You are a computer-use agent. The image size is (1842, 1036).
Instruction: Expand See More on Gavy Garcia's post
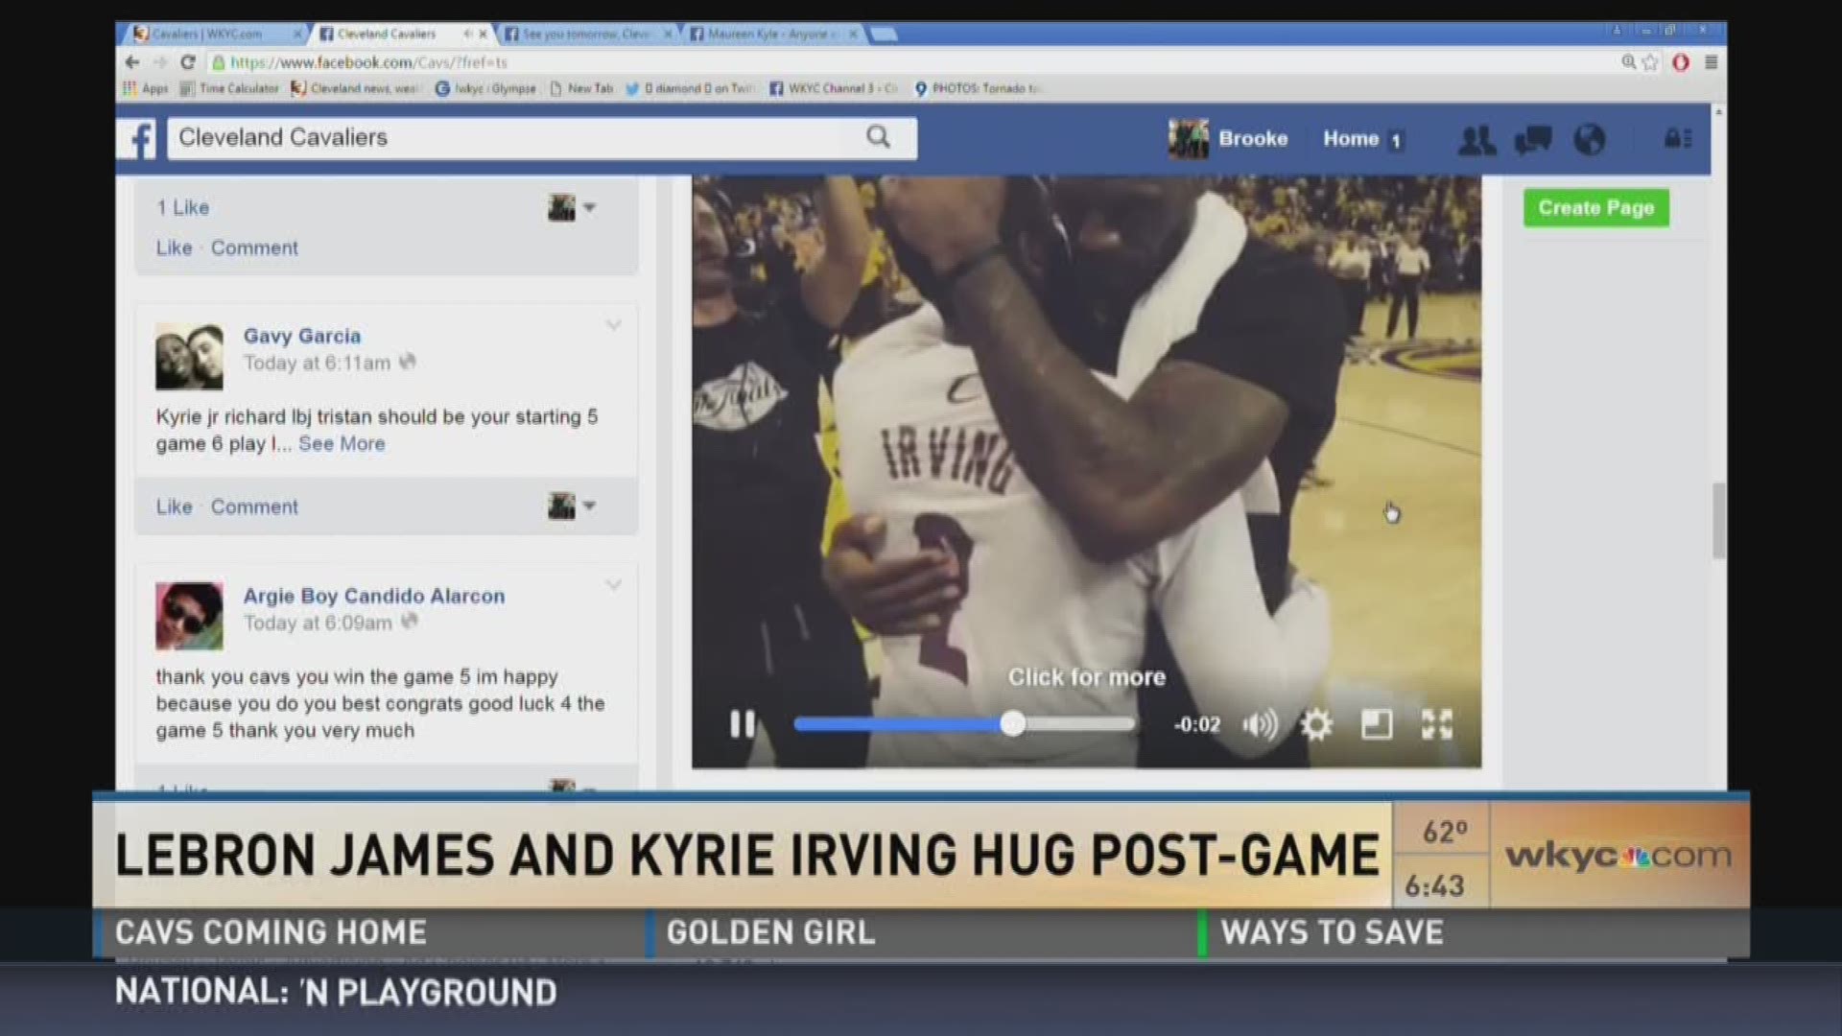342,443
